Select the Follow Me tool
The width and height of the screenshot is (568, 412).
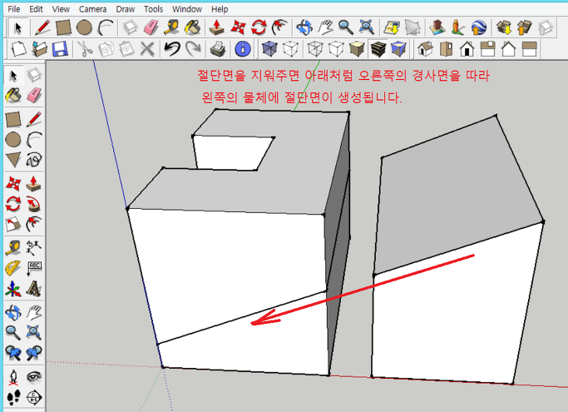pyautogui.click(x=34, y=204)
